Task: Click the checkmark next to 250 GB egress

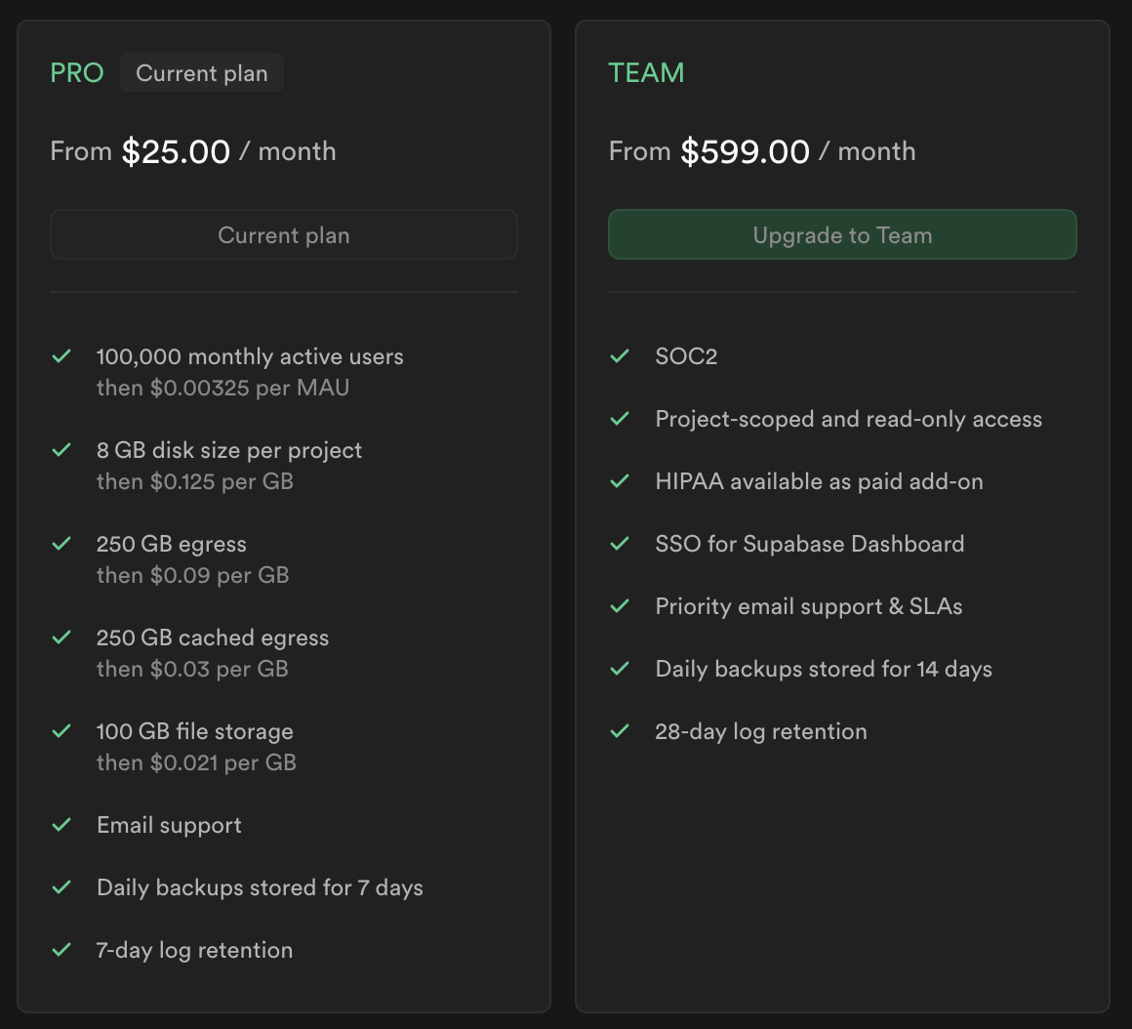Action: pyautogui.click(x=61, y=544)
